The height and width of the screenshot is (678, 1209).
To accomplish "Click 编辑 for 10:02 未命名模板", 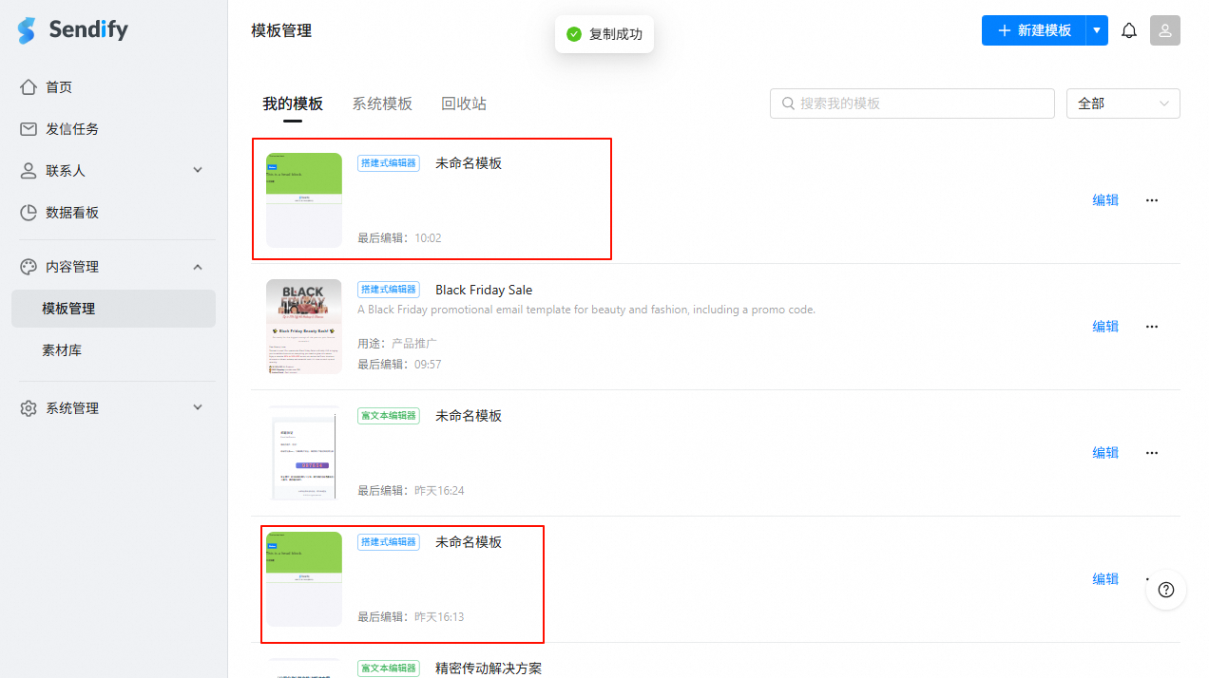I will [x=1105, y=200].
